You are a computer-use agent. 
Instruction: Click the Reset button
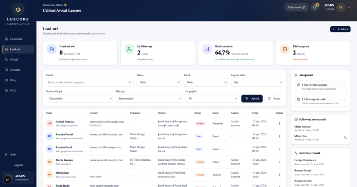274,99
